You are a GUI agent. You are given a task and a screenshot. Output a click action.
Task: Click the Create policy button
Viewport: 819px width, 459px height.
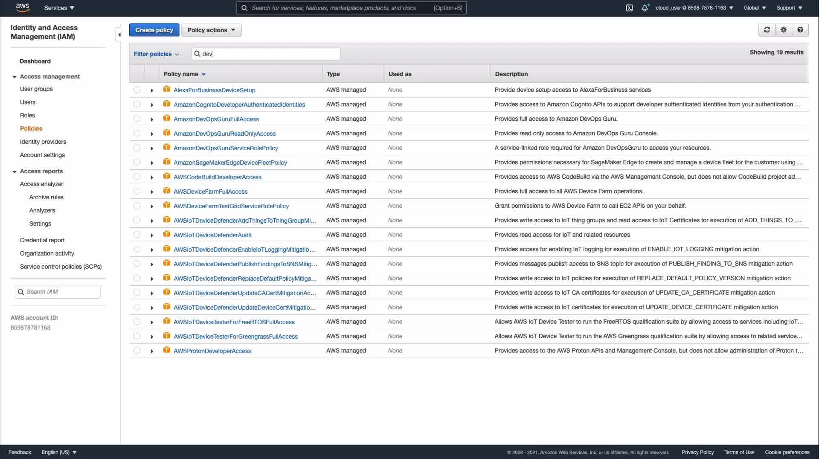tap(154, 30)
